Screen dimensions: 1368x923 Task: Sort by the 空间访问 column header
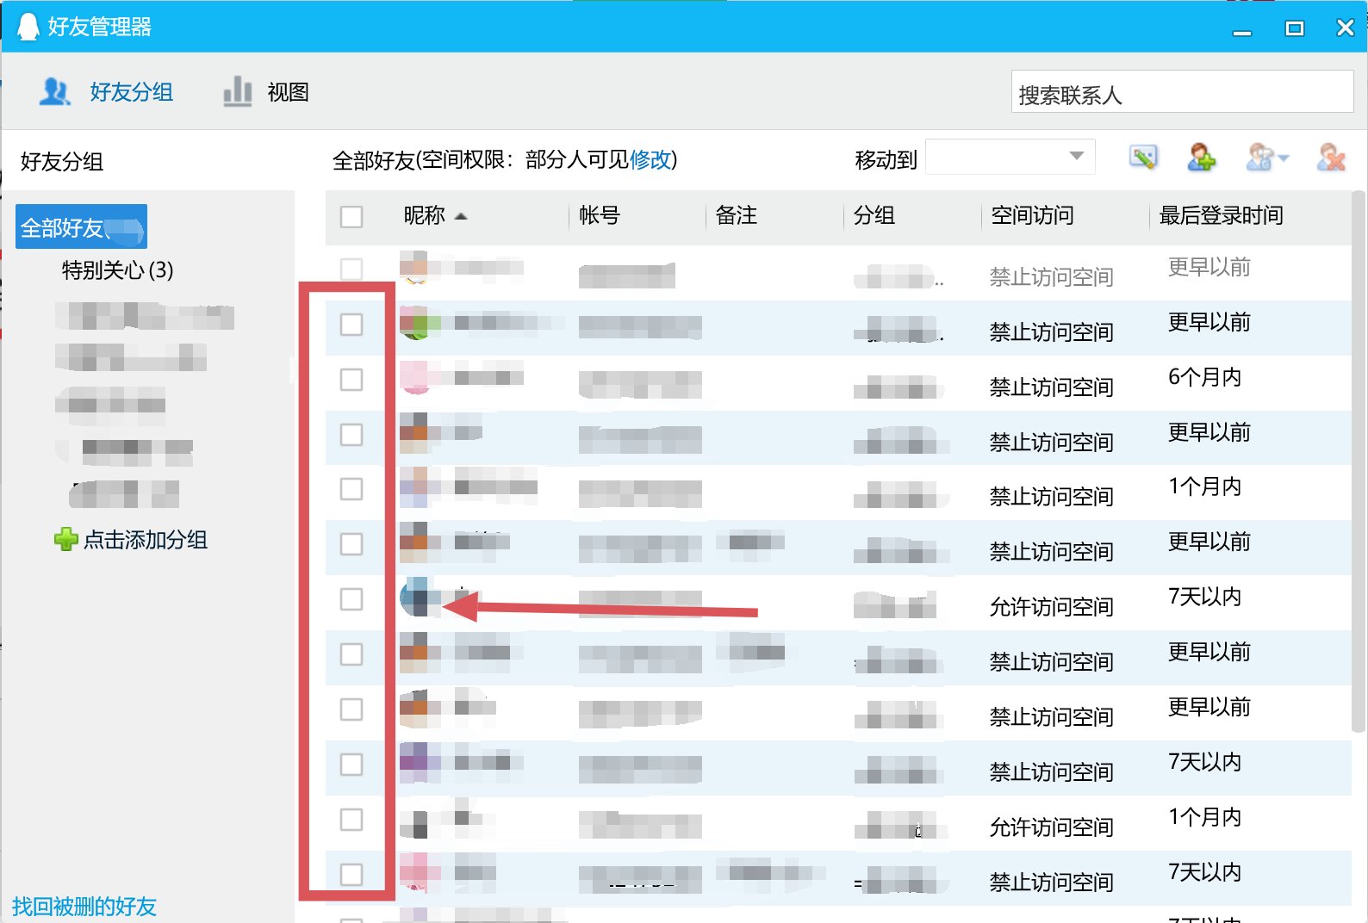(x=1032, y=215)
